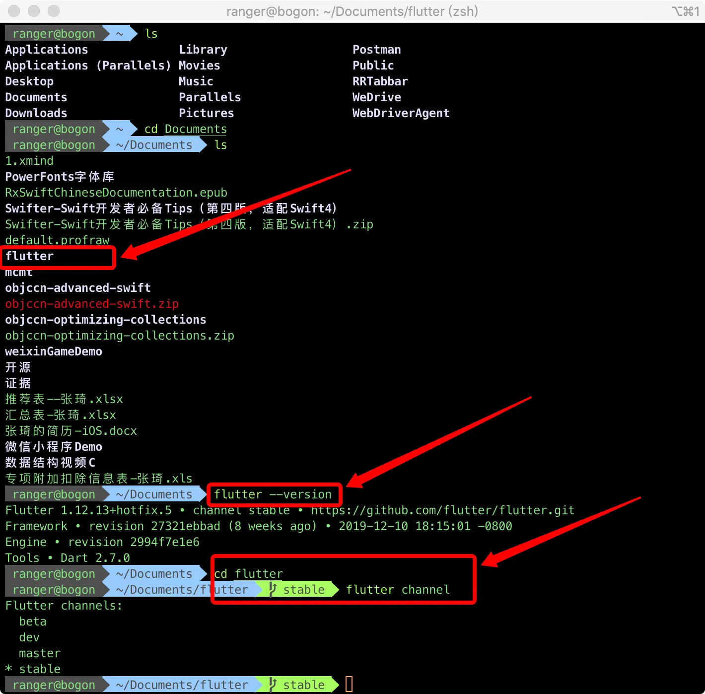Click 'Public' in the home listing
Image resolution: width=705 pixels, height=694 pixels.
coord(373,66)
